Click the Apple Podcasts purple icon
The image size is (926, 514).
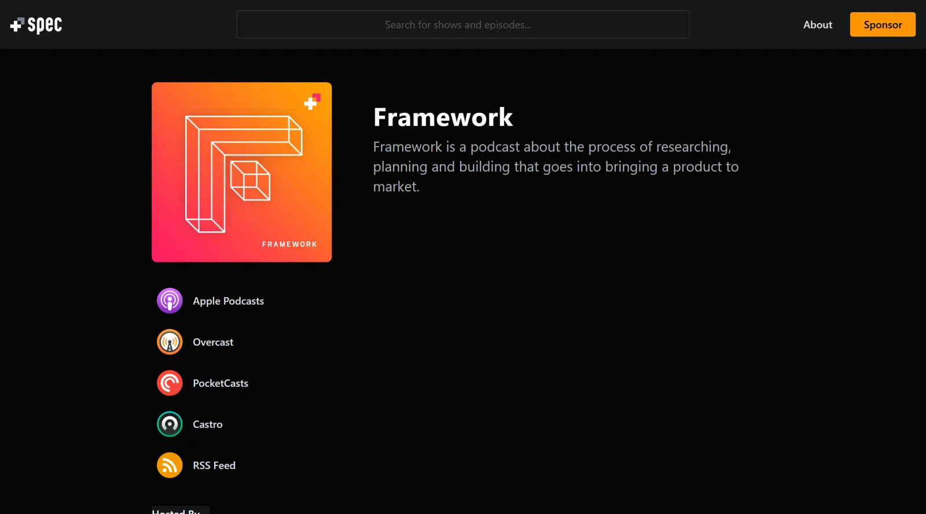170,301
